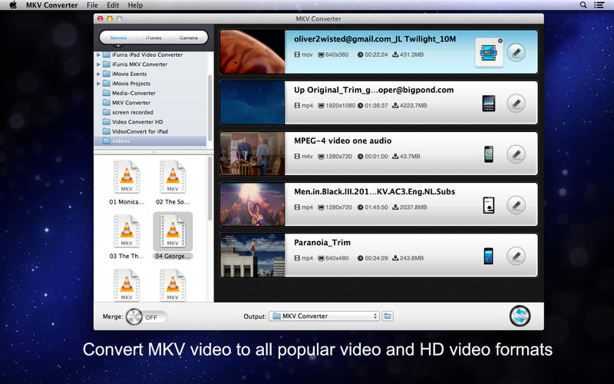Screen dimensions: 614x384
Task: Click the phone device icon for Paranoia_Trim
Action: (x=489, y=256)
